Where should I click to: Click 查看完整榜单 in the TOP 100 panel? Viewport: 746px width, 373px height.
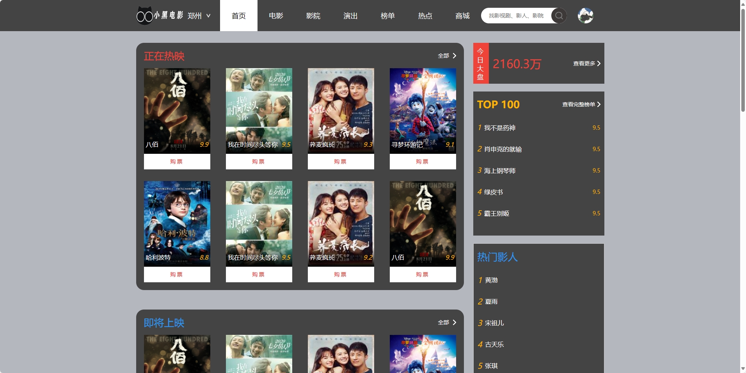581,104
